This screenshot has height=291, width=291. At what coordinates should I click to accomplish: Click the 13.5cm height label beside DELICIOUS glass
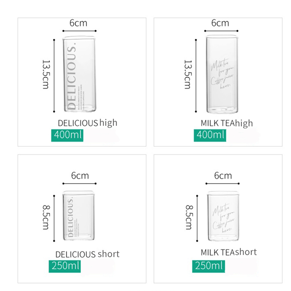[46, 75]
